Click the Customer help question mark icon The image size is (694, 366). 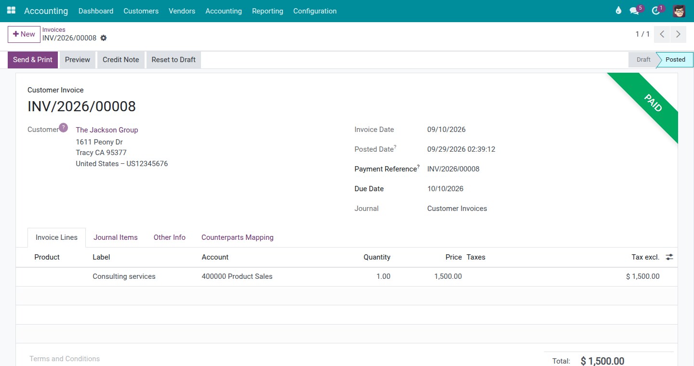pyautogui.click(x=63, y=128)
